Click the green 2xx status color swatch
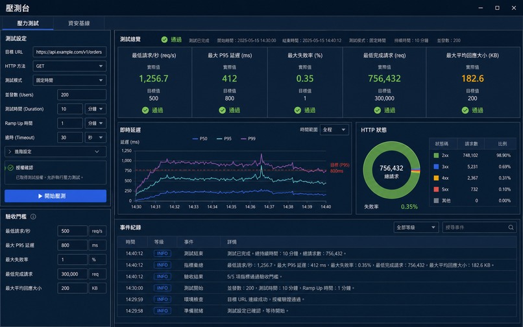 [x=436, y=156]
